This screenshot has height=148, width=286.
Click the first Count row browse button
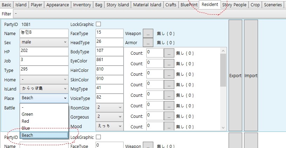click(x=169, y=53)
